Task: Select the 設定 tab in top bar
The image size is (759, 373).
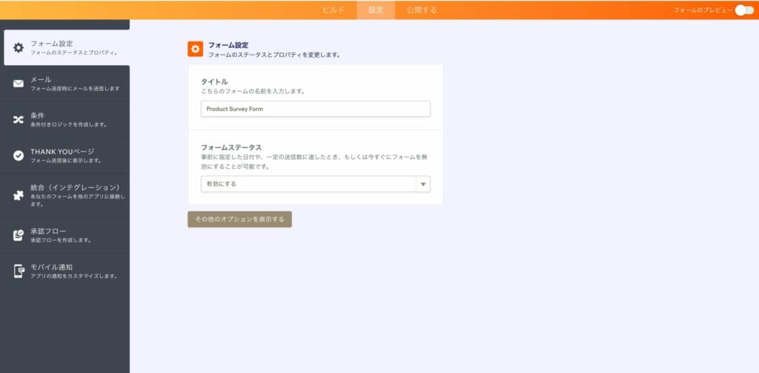Action: pyautogui.click(x=376, y=10)
